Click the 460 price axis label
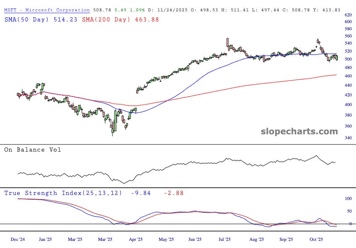The height and width of the screenshot is (248, 356). pyautogui.click(x=348, y=76)
